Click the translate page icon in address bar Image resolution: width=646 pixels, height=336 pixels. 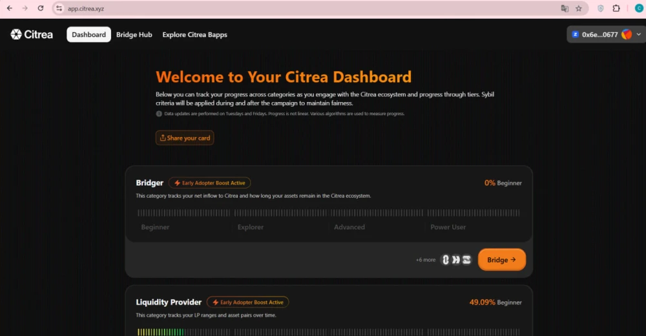pyautogui.click(x=565, y=8)
